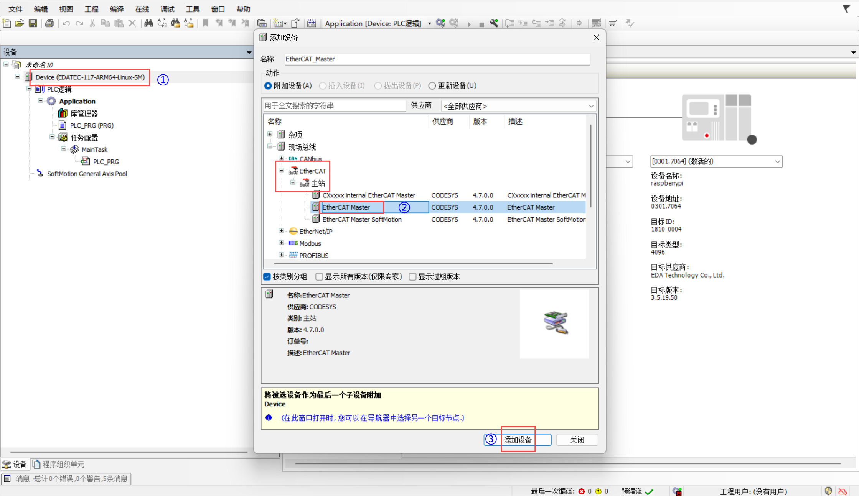Click the device list horizontal scrollbar
Viewport: 859px width, 496px height.
[414, 264]
